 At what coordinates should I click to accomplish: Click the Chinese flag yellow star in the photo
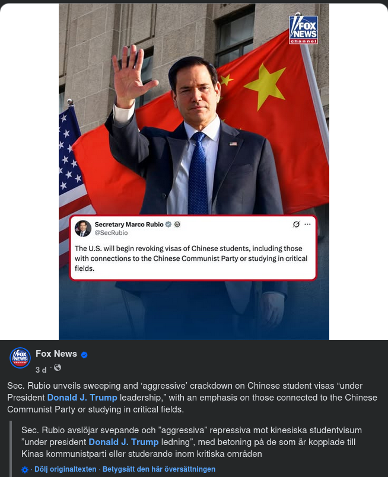coord(265,86)
